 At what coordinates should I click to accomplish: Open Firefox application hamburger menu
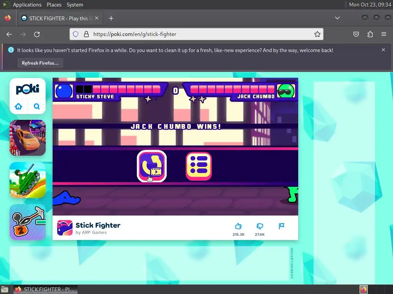[x=384, y=34]
